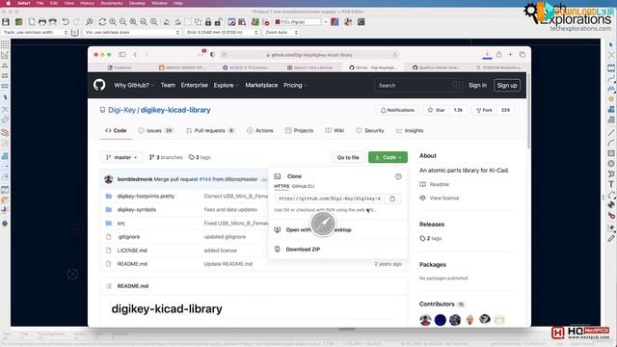The width and height of the screenshot is (617, 347).
Task: Click the Notifications button
Action: tap(397, 110)
